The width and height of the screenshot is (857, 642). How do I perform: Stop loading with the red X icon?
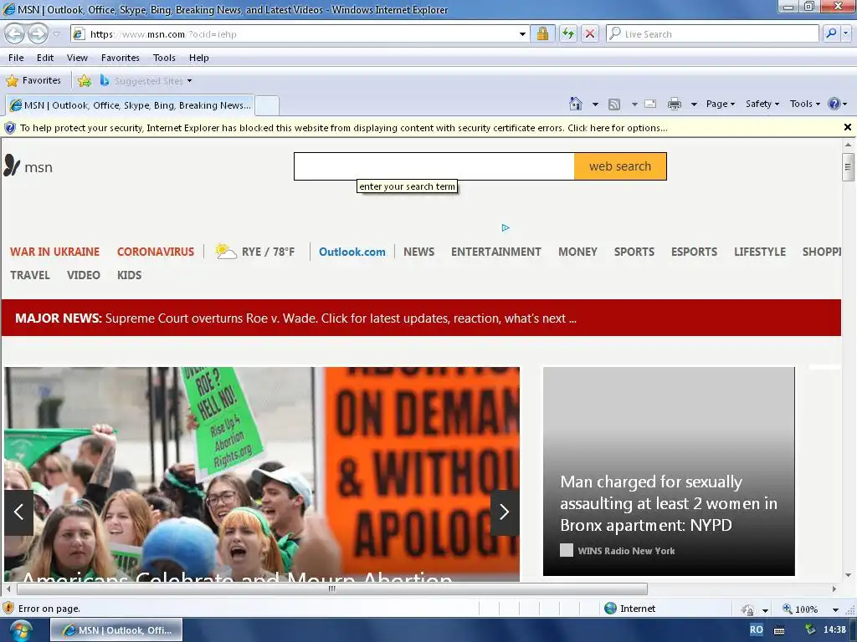[590, 33]
